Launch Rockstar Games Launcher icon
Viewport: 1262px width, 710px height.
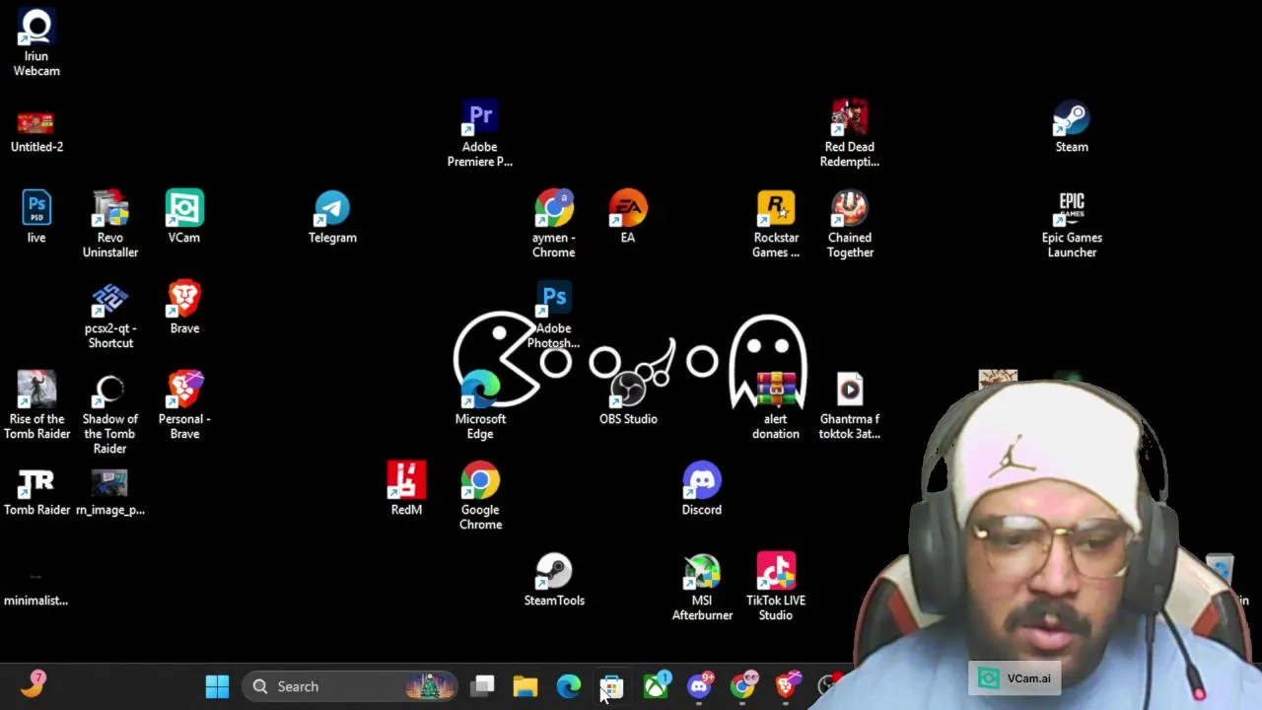coord(776,224)
